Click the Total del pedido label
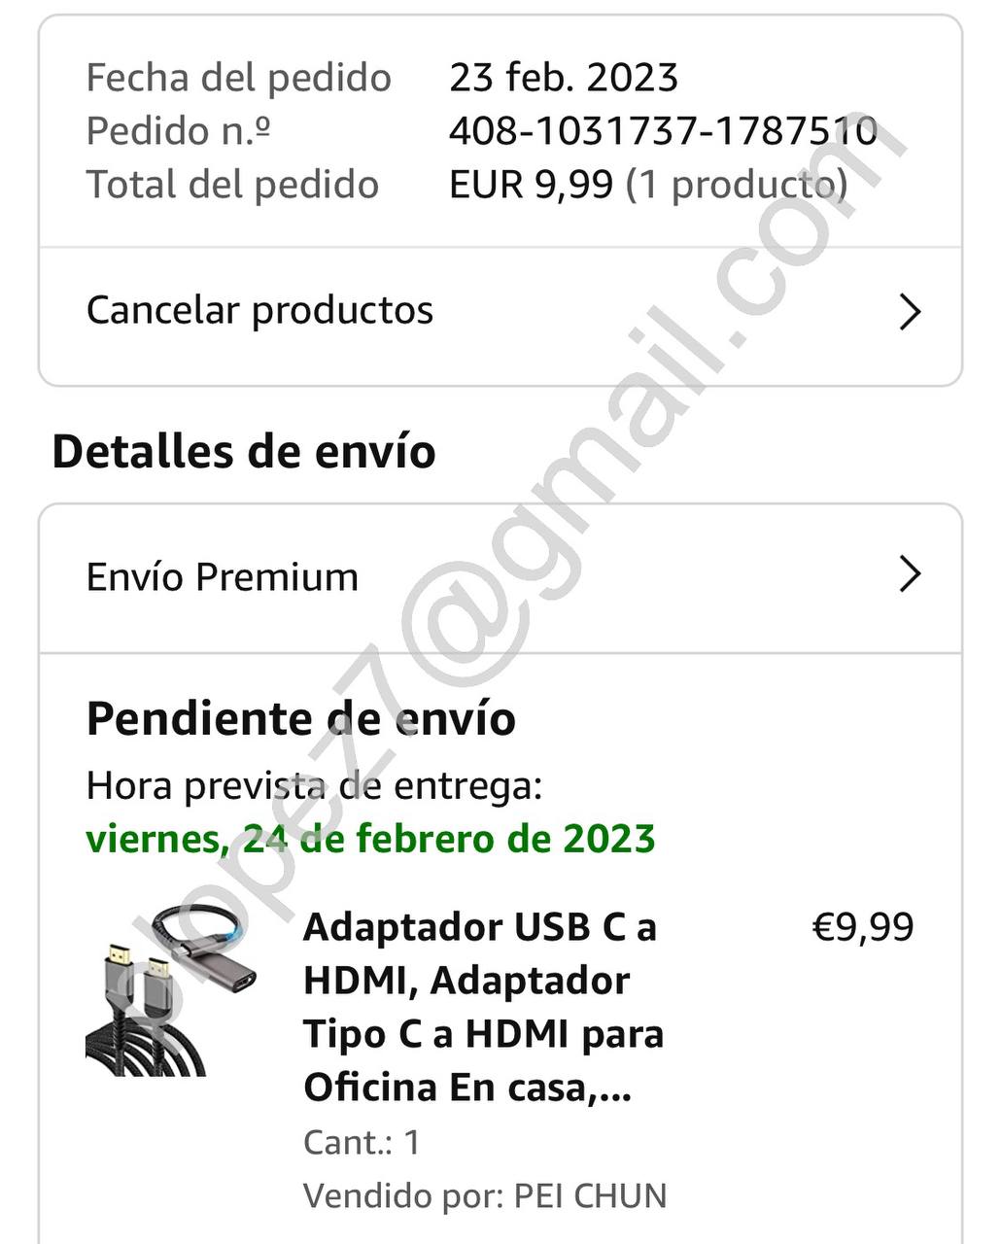The width and height of the screenshot is (1001, 1244). pos(233,185)
